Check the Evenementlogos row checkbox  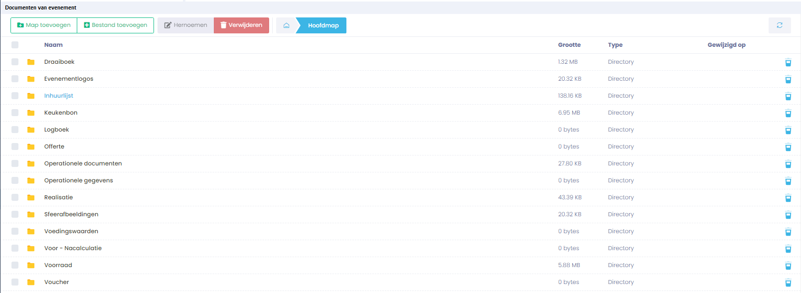pos(15,79)
